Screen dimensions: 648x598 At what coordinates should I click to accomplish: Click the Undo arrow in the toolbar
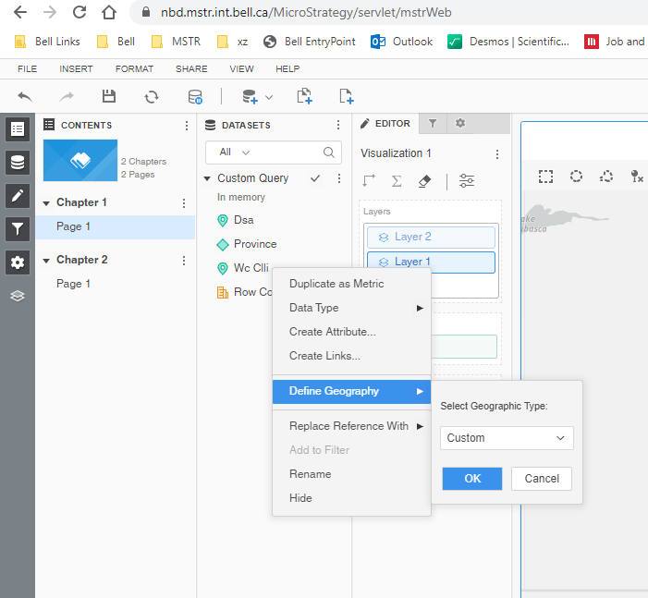(25, 96)
